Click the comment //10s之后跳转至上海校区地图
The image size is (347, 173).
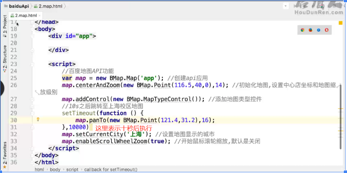coord(102,106)
